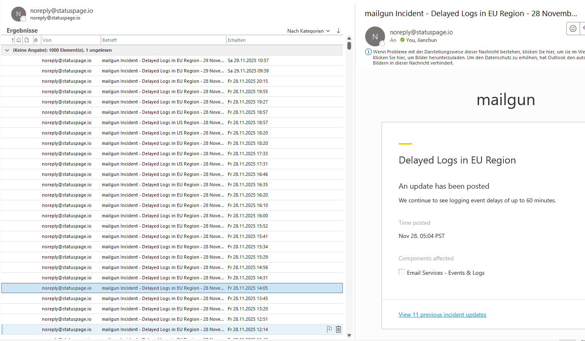Open the Nach Kategorien sort dropdown
The image size is (585, 341).
click(x=308, y=31)
